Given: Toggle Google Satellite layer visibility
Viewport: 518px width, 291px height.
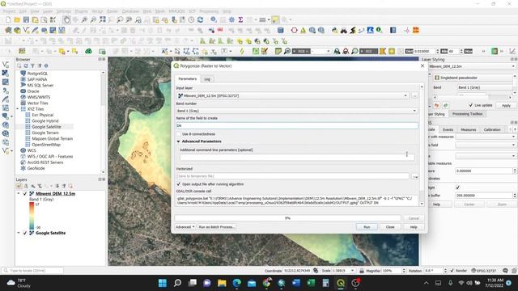Looking at the screenshot, I should pos(25,233).
